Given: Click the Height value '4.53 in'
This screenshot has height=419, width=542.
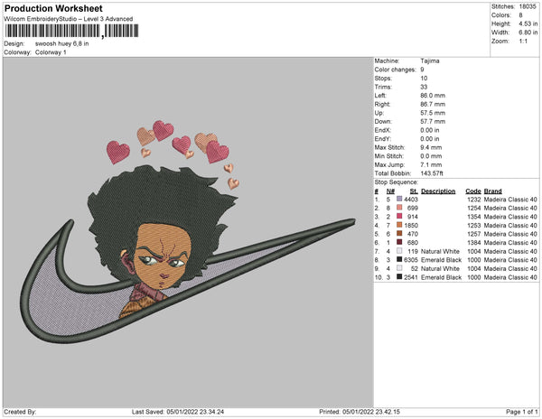Looking at the screenshot, I should pyautogui.click(x=528, y=23).
